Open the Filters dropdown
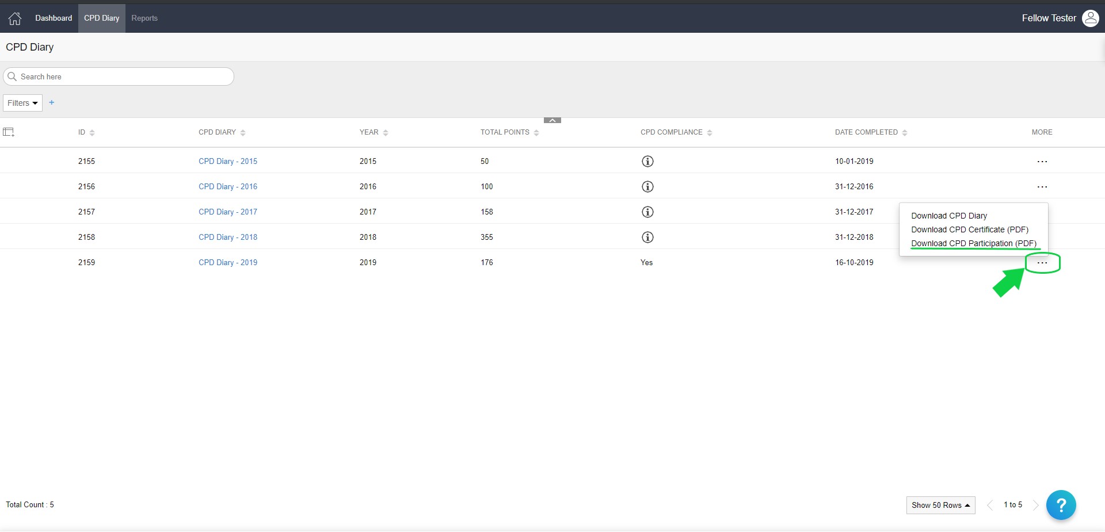1105x532 pixels. coord(23,103)
